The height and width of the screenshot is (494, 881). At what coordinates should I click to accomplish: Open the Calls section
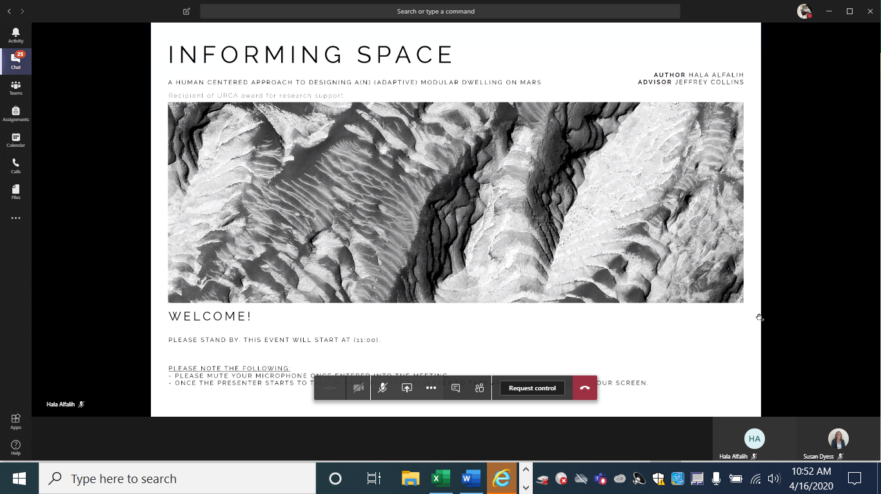[15, 166]
